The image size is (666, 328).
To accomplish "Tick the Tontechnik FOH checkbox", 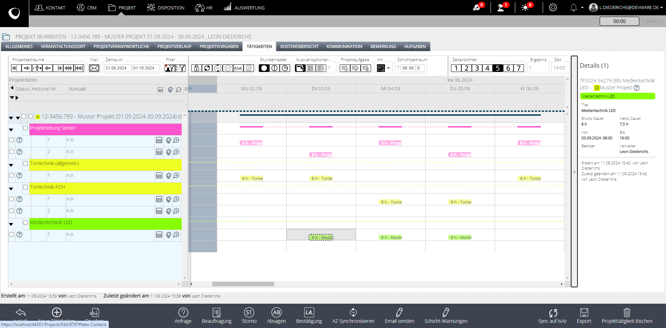I will pos(25,187).
